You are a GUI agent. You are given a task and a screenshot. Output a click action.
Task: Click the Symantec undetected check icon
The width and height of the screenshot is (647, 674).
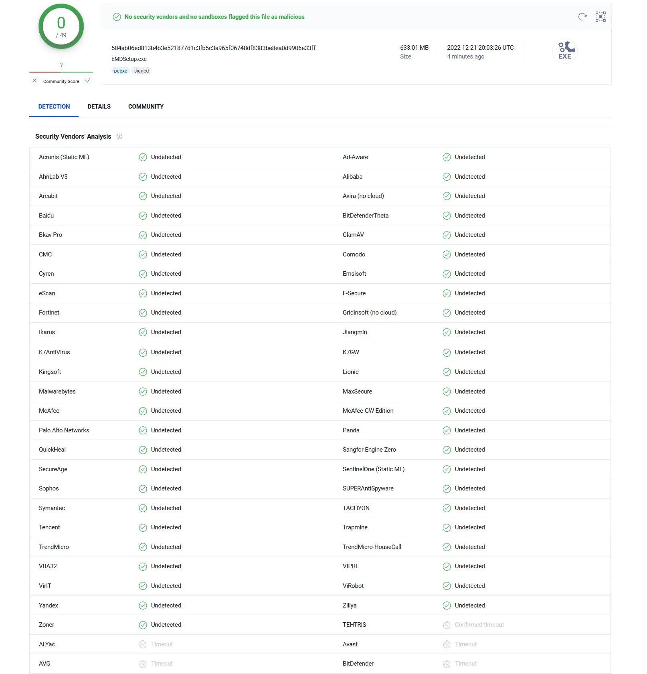143,508
